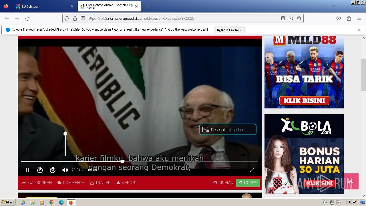The image size is (366, 206).
Task: Click Refresh Firefox button
Action: tap(230, 30)
